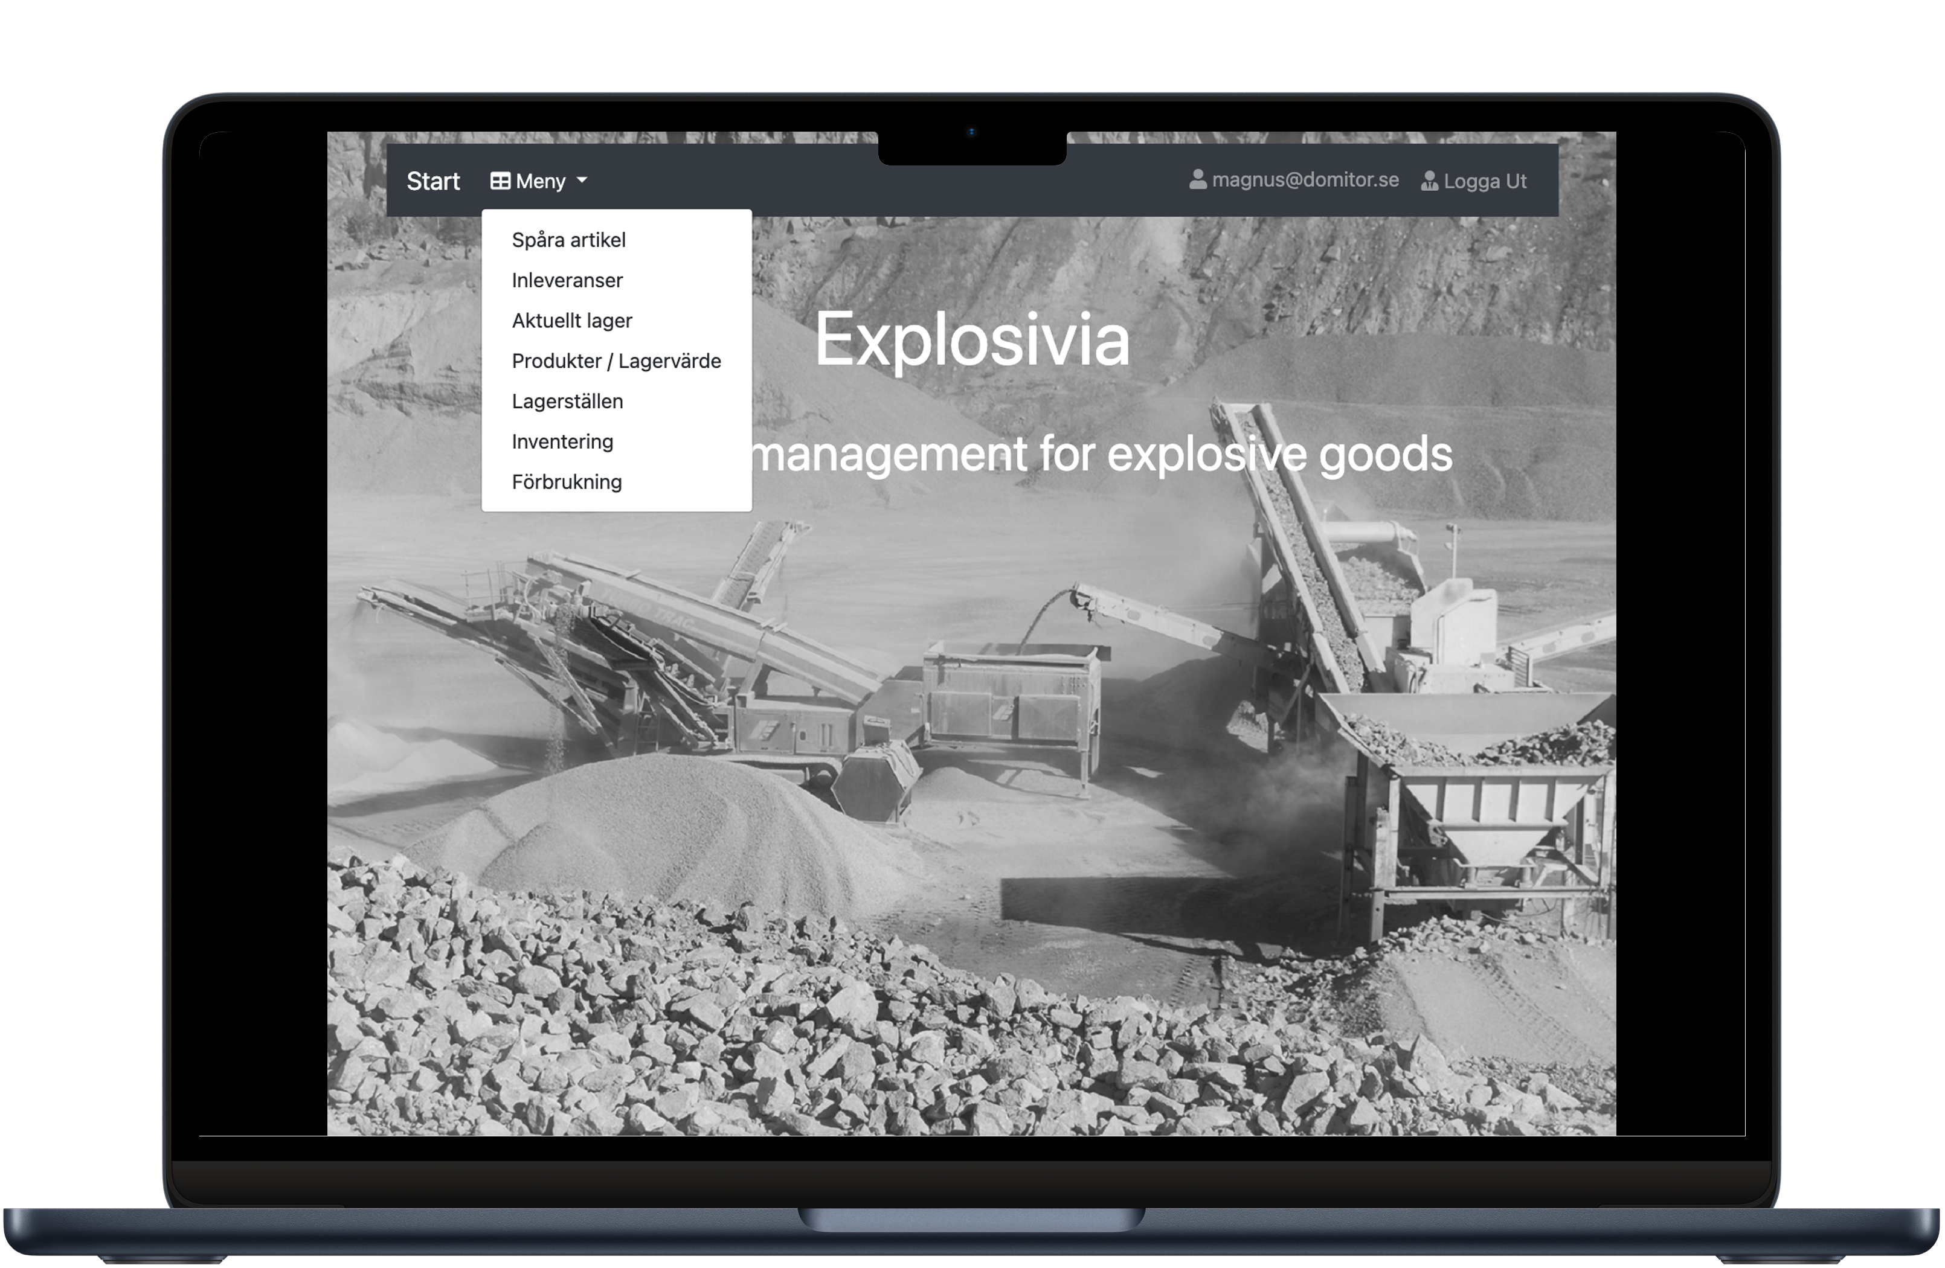Open Spåra artikel from the menu
Viewport: 1945px width, 1268px height.
tap(569, 240)
